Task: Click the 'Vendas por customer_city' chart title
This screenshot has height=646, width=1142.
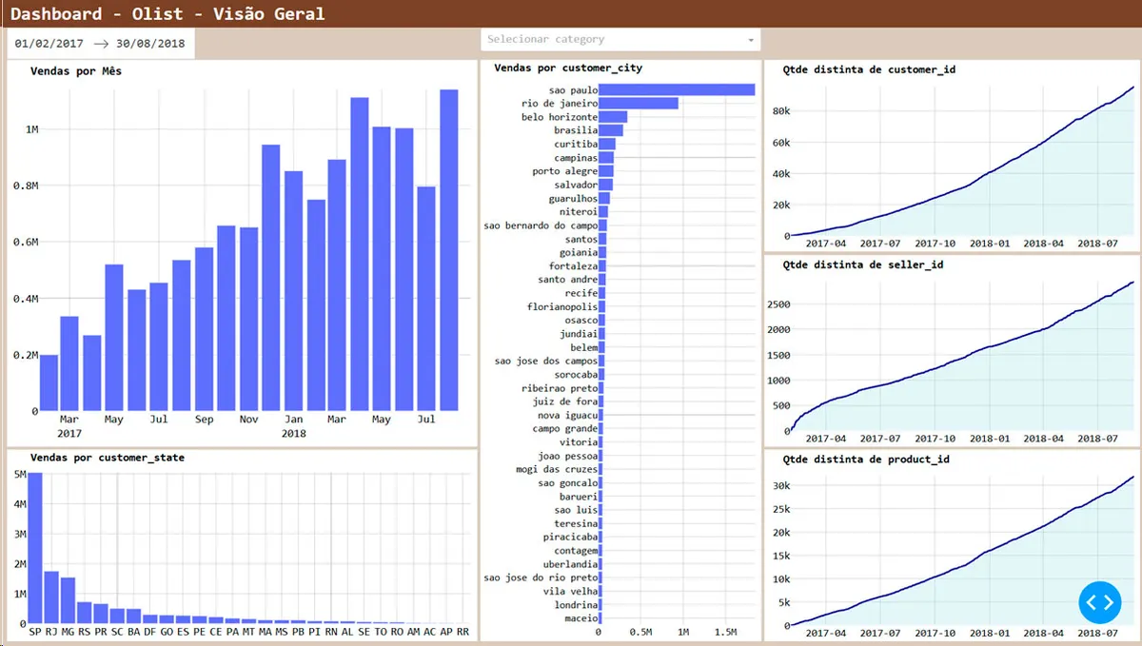Action: click(x=569, y=69)
